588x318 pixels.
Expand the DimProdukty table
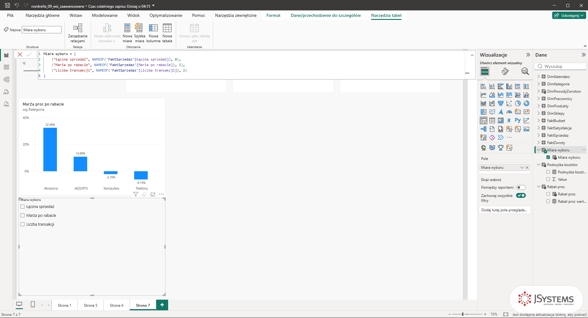point(539,106)
